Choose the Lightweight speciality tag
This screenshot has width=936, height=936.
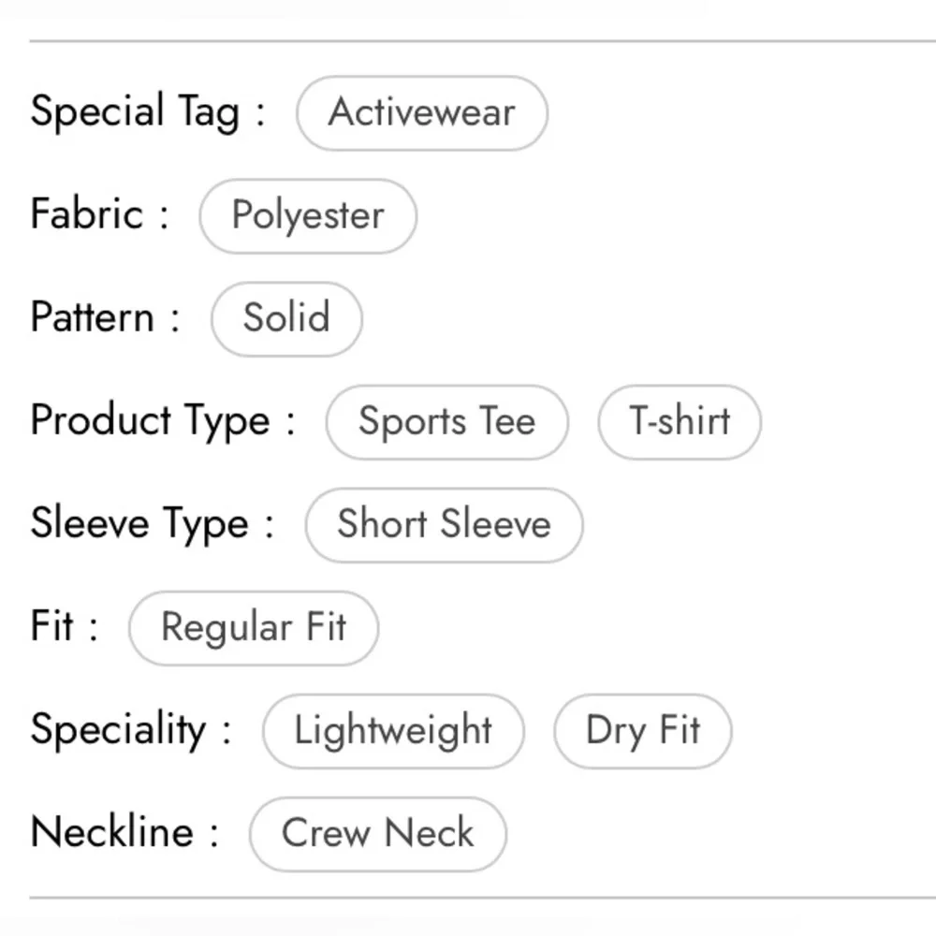pos(393,731)
